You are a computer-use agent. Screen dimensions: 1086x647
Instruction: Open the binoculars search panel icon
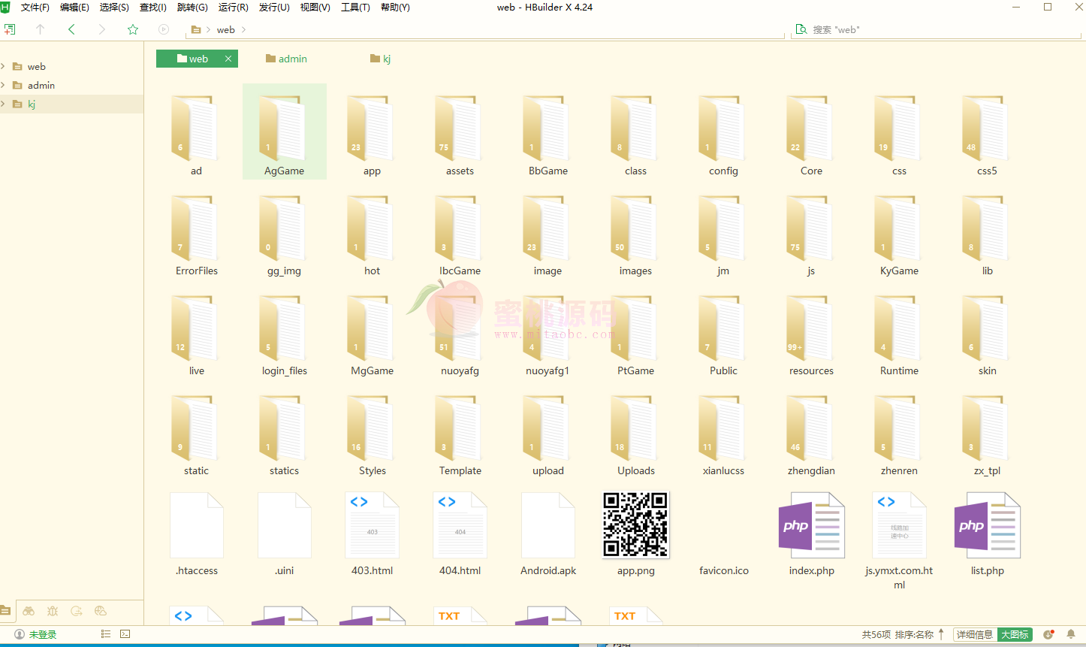click(x=29, y=611)
